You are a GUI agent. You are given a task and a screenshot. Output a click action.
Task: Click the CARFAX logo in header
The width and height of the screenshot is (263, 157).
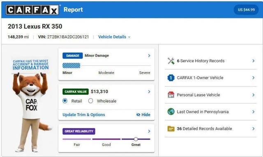[x=32, y=10]
